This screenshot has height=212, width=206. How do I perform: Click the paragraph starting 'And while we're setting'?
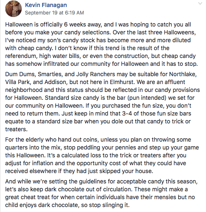click(x=101, y=193)
